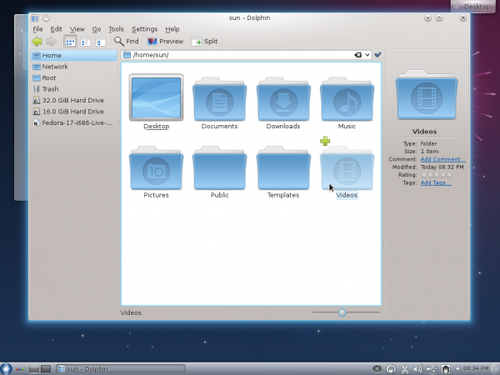
Task: Split the Dolphin view
Action: [204, 41]
